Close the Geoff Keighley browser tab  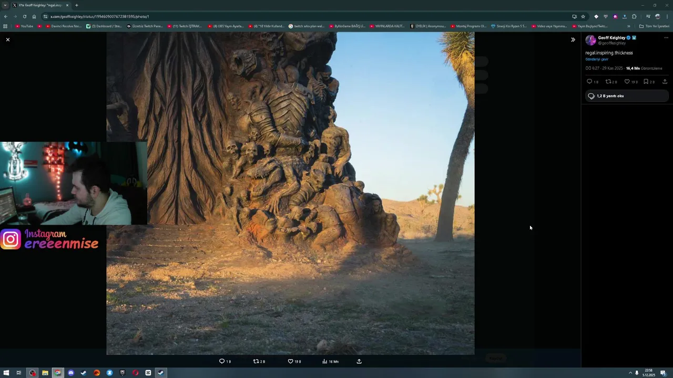coord(67,5)
